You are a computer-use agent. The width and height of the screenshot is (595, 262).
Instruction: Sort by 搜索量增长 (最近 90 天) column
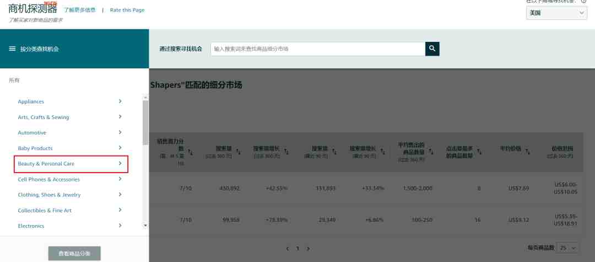pyautogui.click(x=382, y=151)
